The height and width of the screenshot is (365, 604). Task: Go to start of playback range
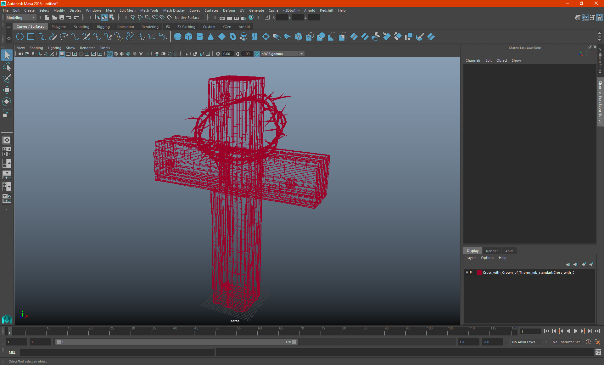click(546, 331)
